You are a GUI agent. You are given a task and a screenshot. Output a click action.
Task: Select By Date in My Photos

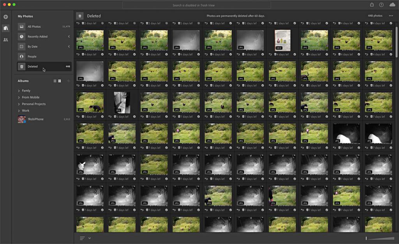pyautogui.click(x=44, y=46)
